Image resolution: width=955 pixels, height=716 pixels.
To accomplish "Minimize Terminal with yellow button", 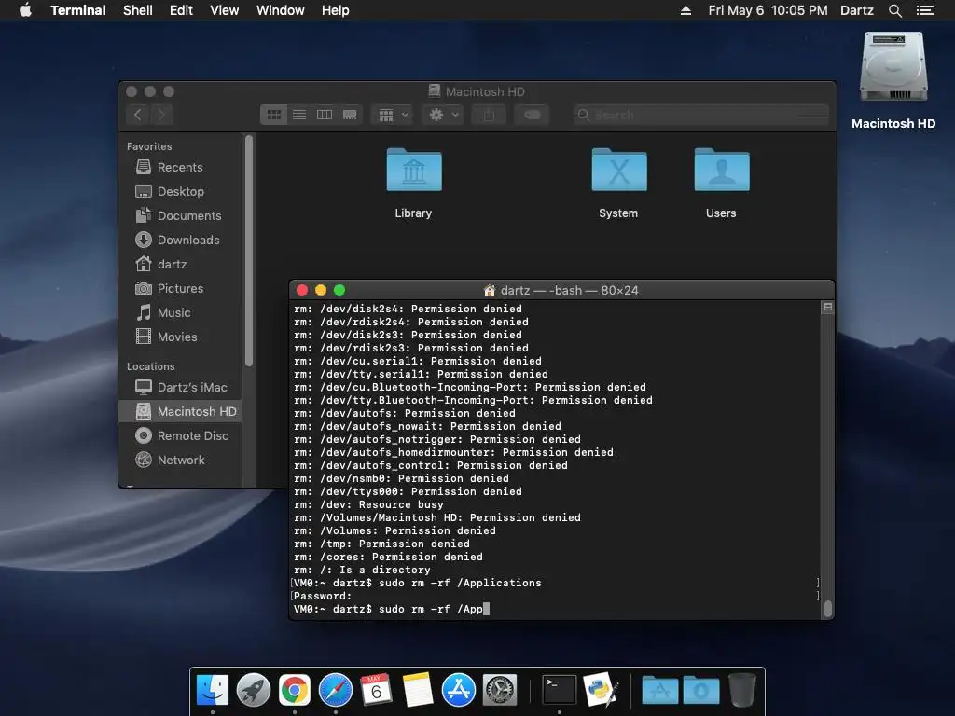I will point(321,291).
